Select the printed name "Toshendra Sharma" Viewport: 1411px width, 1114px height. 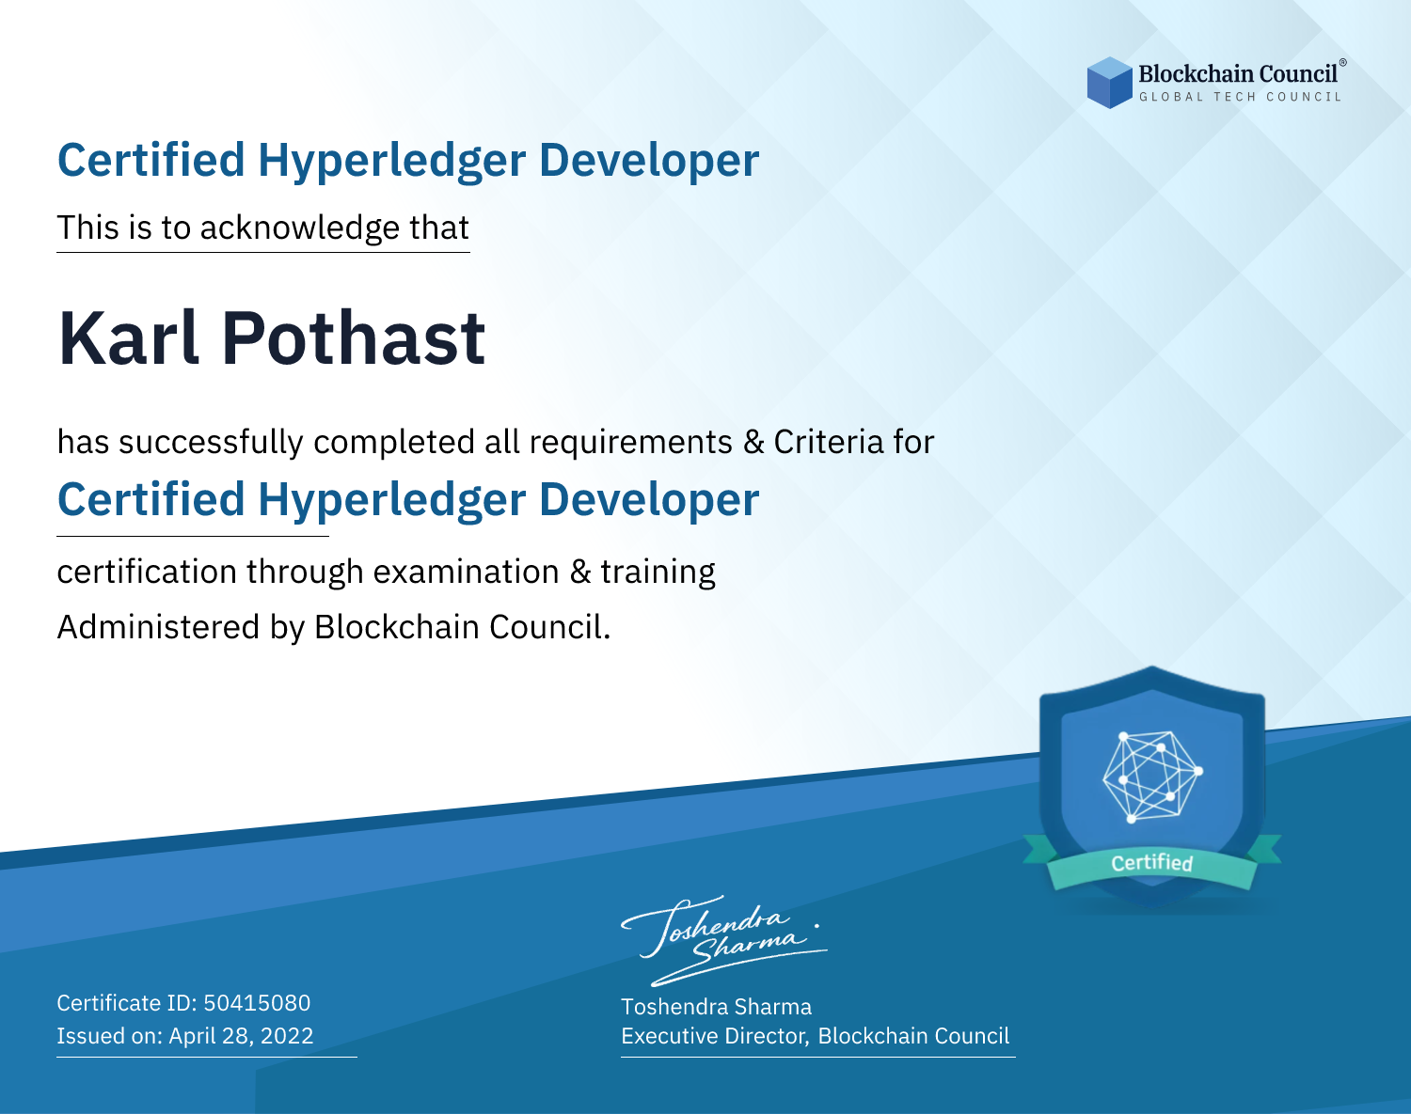(716, 1007)
